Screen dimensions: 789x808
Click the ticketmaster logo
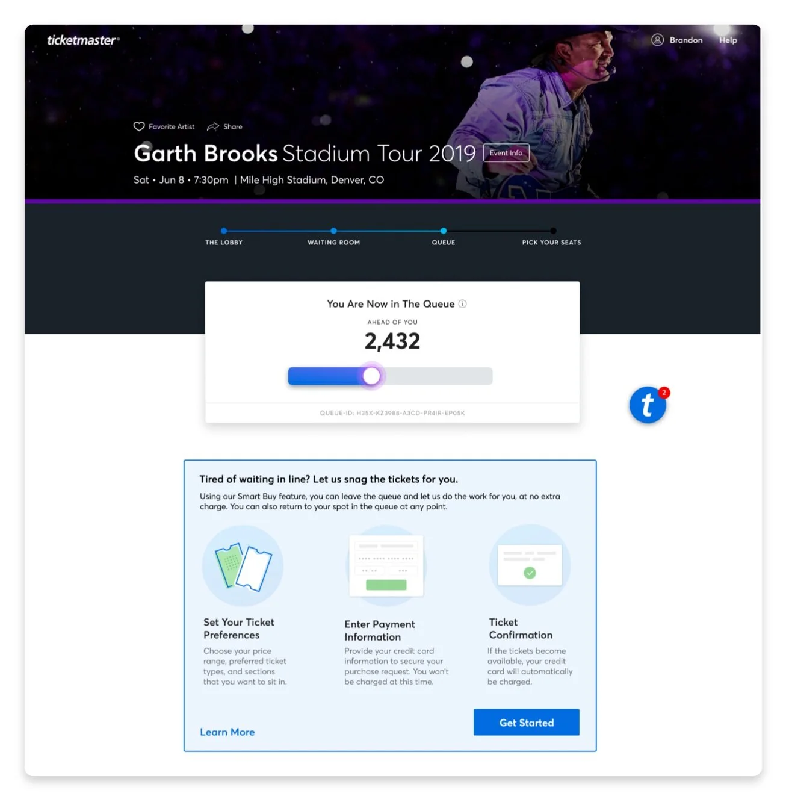[x=84, y=40]
